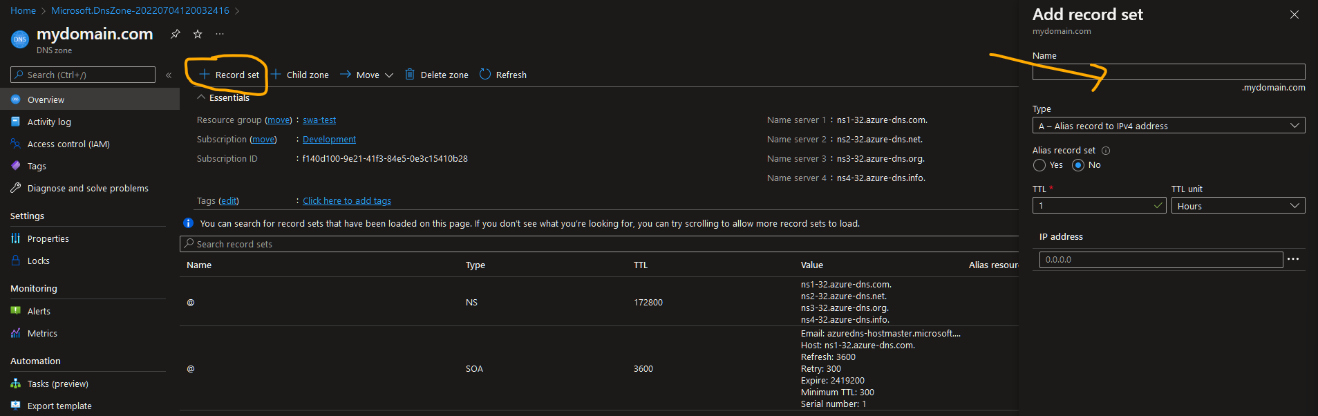Click the Tags icon in sidebar
This screenshot has width=1318, height=416.
pyautogui.click(x=16, y=166)
